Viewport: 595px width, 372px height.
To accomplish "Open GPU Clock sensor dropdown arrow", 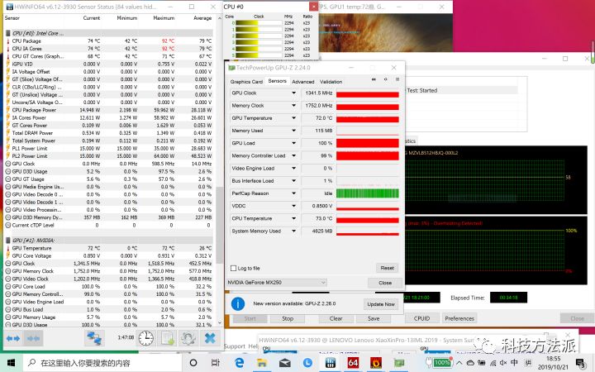I will 293,93.
